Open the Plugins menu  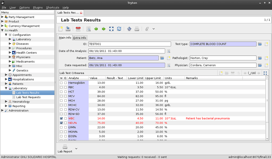[x=38, y=7]
